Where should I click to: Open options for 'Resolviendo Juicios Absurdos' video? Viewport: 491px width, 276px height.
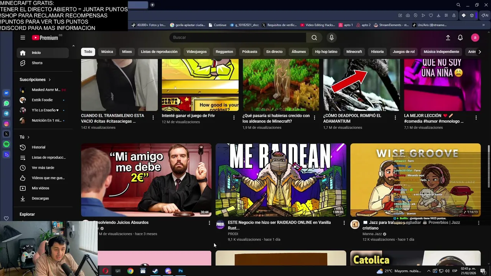click(x=209, y=223)
